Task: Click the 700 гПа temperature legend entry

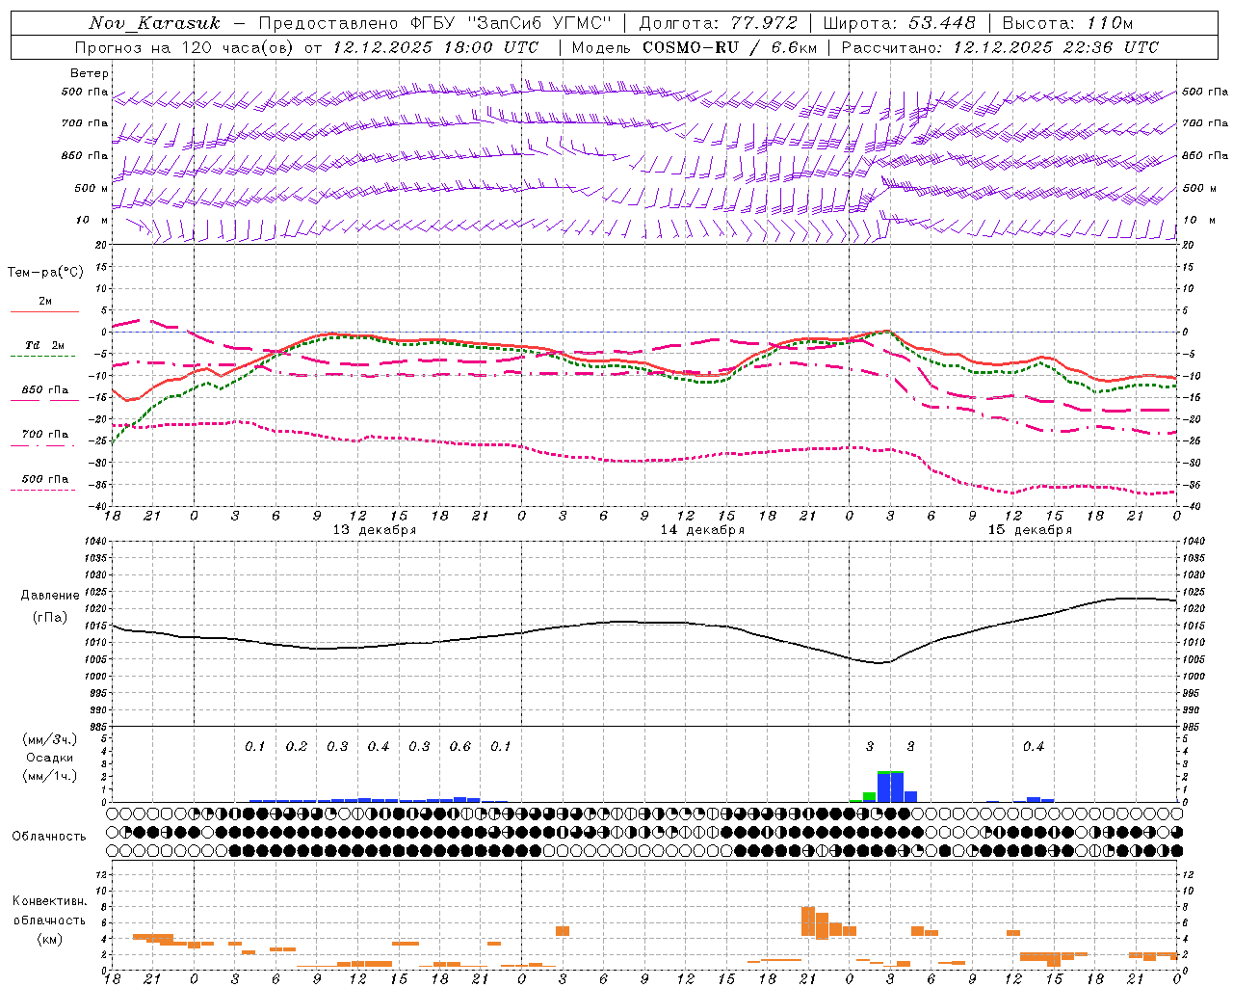Action: (45, 434)
